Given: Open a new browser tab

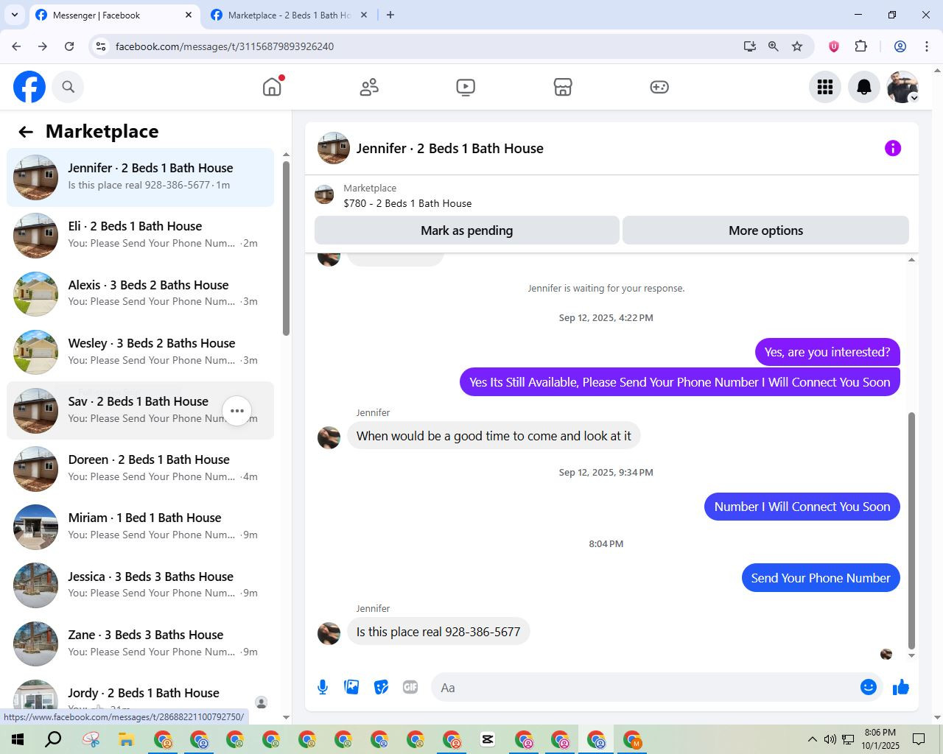Looking at the screenshot, I should pyautogui.click(x=390, y=15).
